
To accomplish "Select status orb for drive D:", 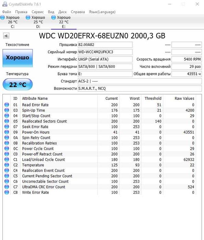I will [28, 17].
